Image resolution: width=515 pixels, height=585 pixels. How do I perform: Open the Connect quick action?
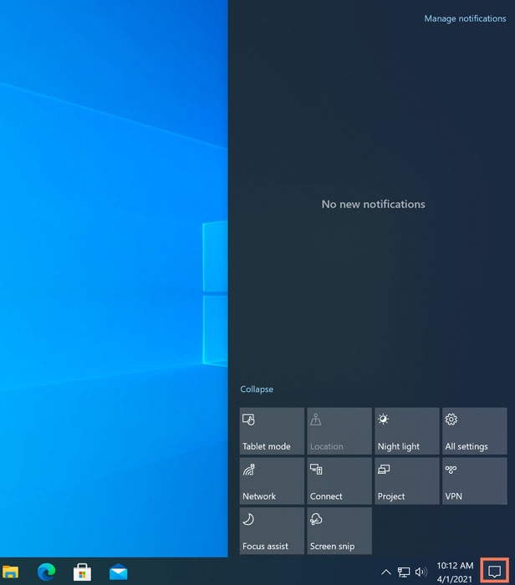pos(339,481)
